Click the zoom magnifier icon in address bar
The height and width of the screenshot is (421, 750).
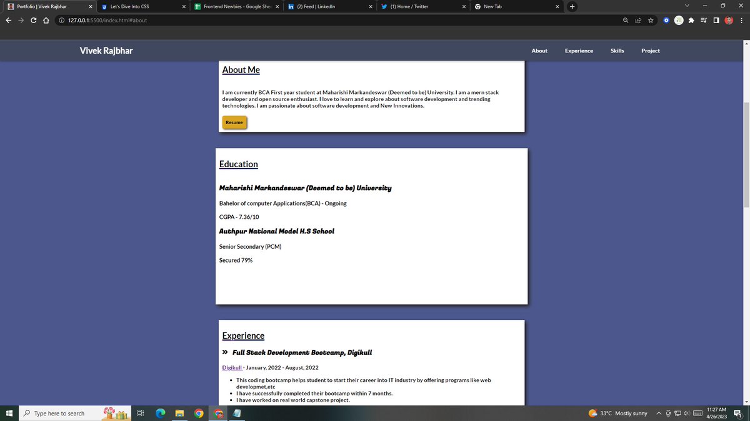626,20
